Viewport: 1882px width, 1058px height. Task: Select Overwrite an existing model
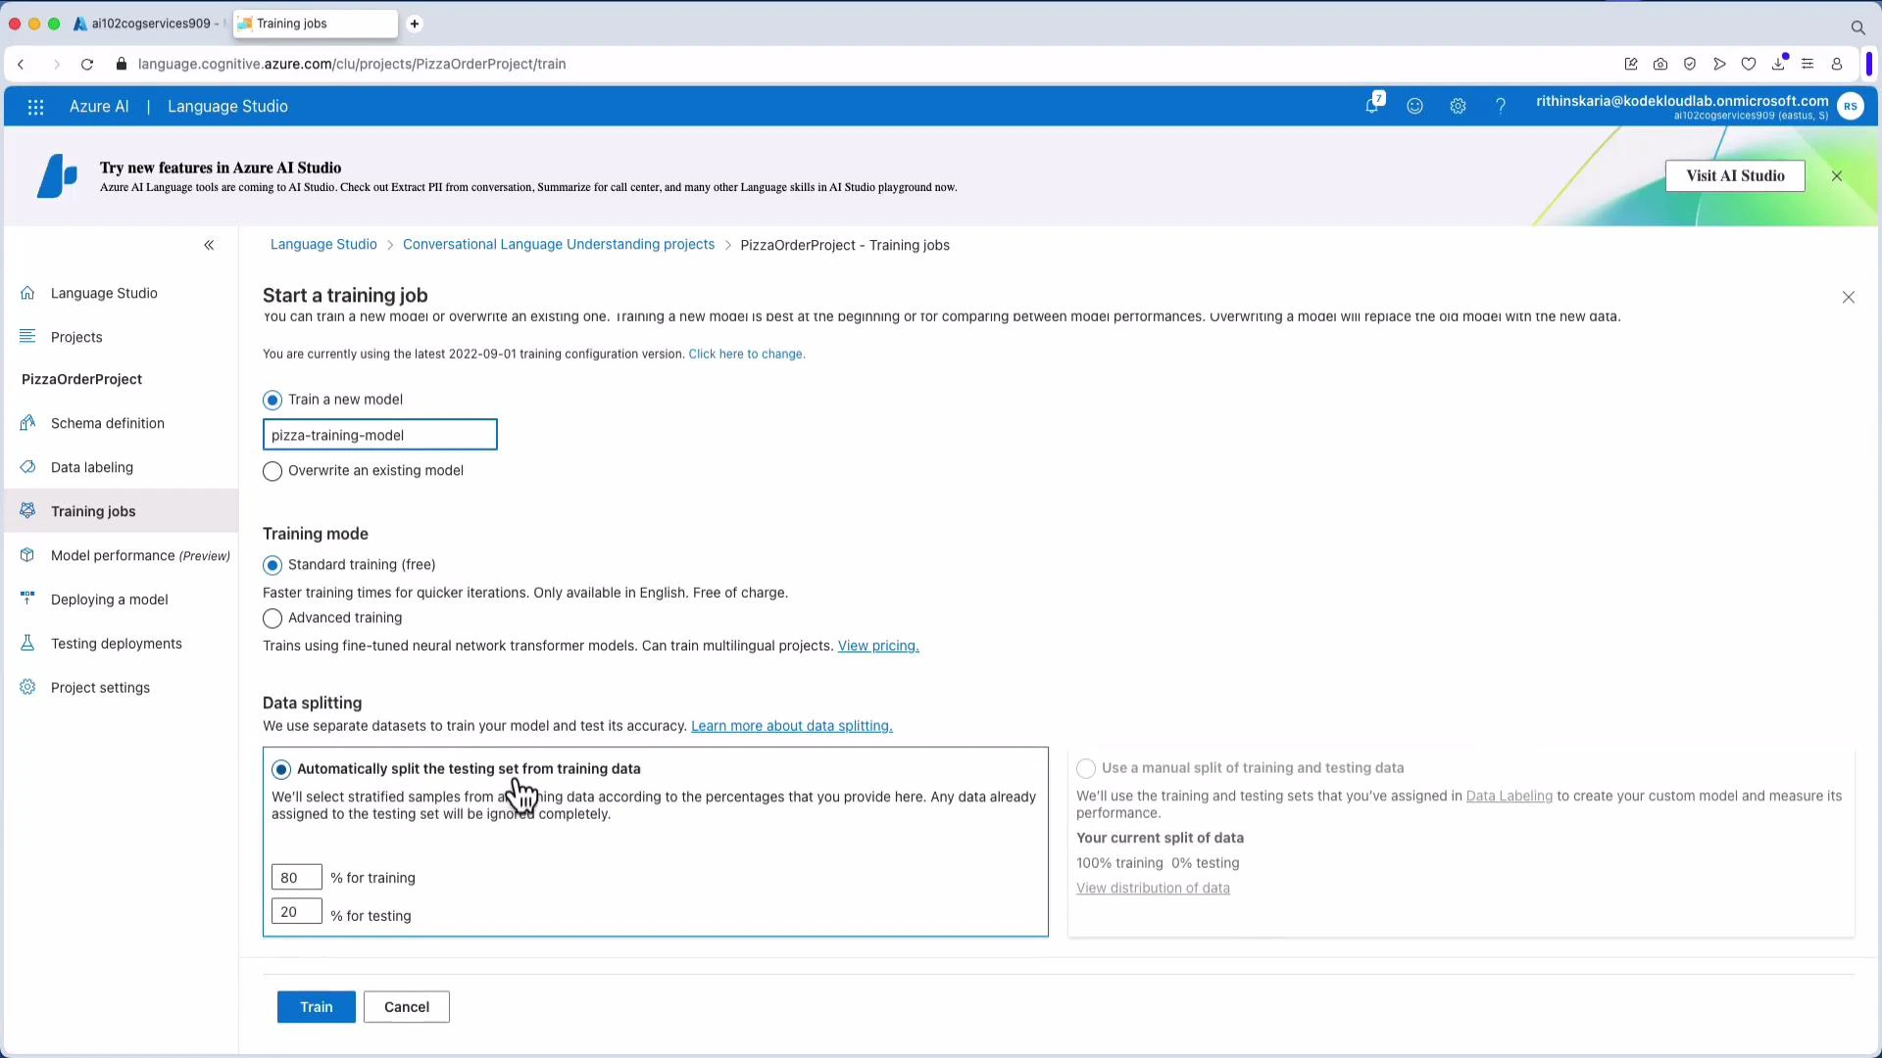[x=272, y=471]
